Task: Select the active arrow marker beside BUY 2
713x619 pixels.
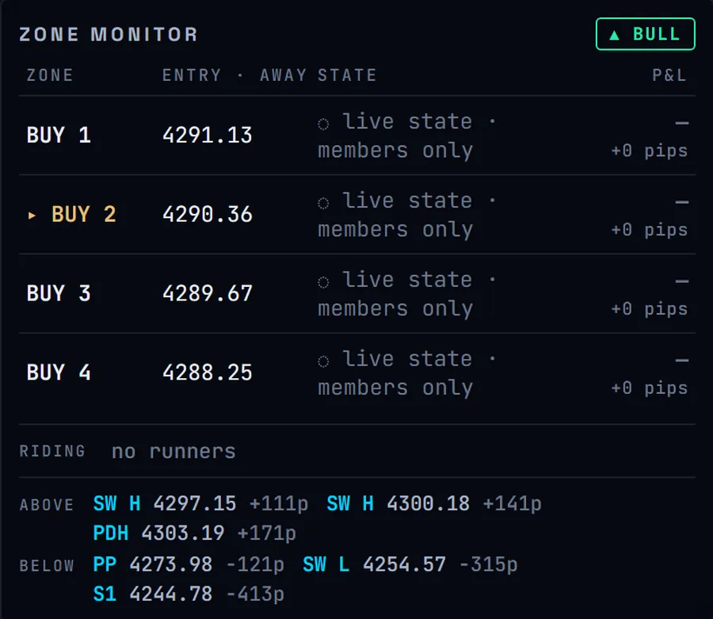Action: pyautogui.click(x=32, y=215)
